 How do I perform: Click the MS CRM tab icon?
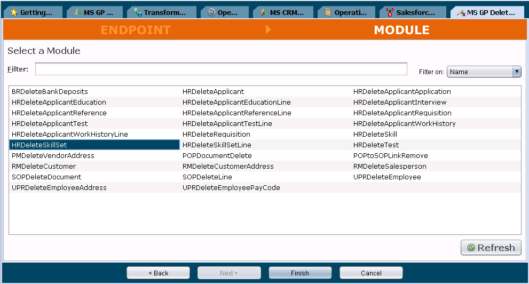pyautogui.click(x=264, y=12)
